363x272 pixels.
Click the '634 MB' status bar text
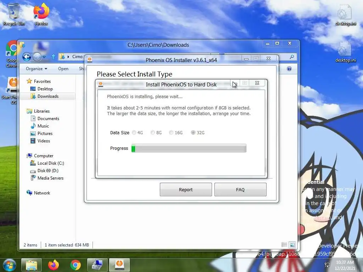point(82,245)
